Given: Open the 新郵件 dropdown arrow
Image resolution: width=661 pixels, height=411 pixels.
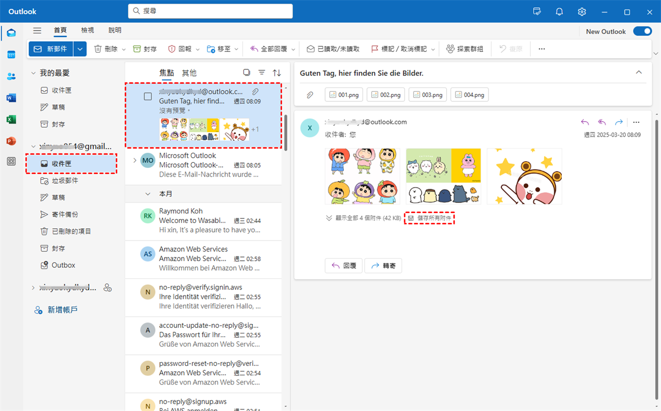Looking at the screenshot, I should point(80,49).
